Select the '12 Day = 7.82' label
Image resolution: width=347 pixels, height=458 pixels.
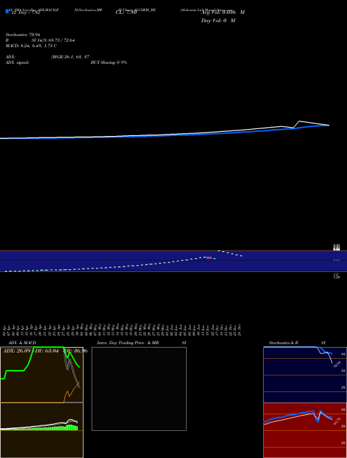pyautogui.click(x=26, y=13)
